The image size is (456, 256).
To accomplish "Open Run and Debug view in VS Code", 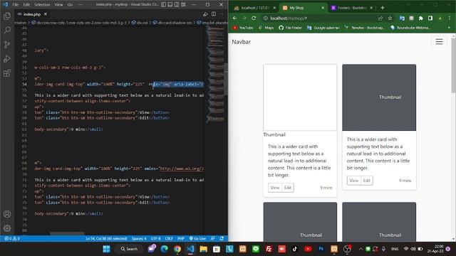I will point(7,58).
